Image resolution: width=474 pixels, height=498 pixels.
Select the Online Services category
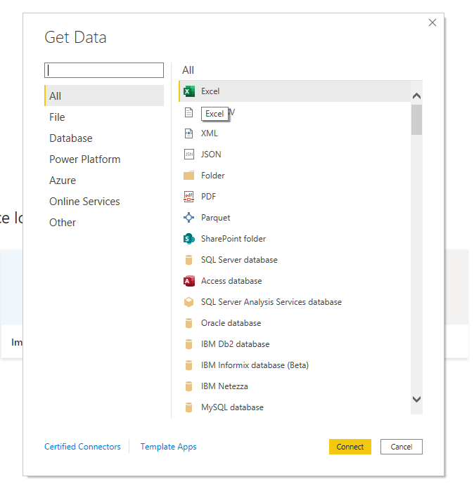coord(104,202)
